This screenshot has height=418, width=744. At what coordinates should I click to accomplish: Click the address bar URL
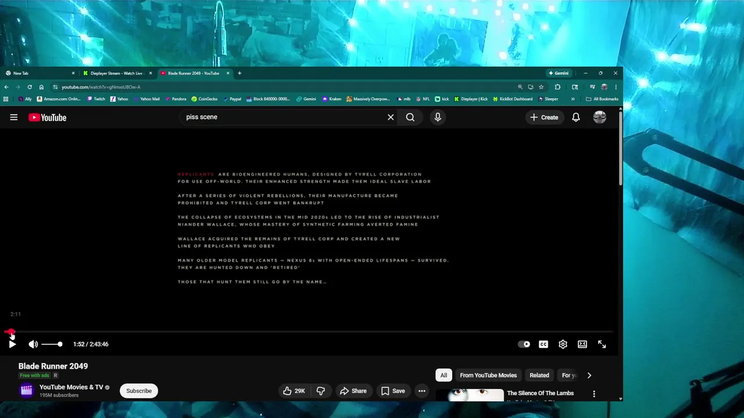tap(101, 87)
